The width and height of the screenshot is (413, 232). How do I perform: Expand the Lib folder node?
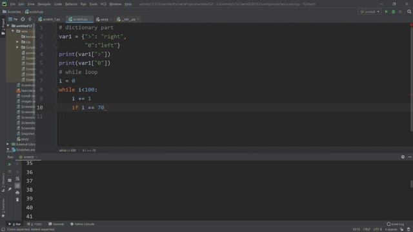17,42
